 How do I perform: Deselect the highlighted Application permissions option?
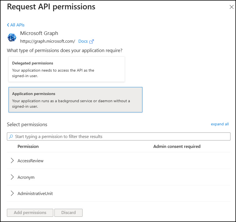click(76, 100)
